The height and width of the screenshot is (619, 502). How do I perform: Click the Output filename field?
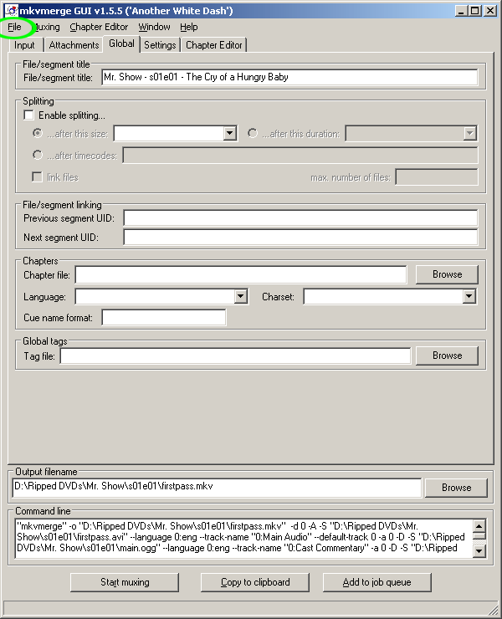pyautogui.click(x=217, y=488)
